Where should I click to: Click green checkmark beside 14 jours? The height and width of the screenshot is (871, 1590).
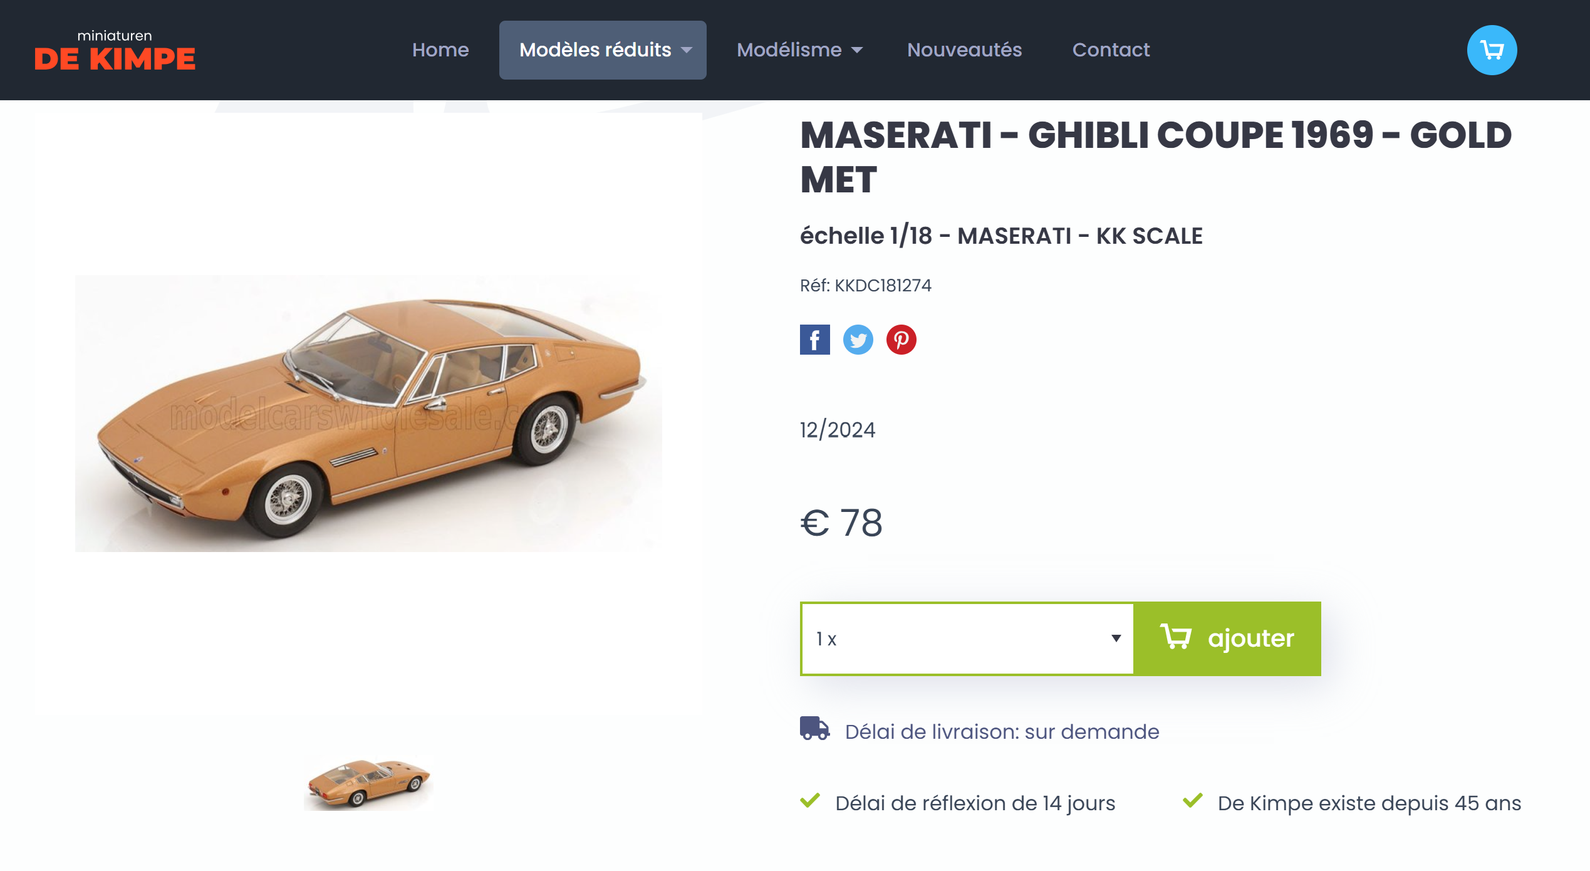coord(810,801)
